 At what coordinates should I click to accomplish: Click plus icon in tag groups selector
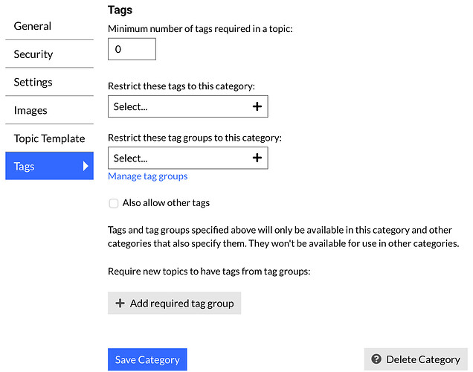click(257, 158)
